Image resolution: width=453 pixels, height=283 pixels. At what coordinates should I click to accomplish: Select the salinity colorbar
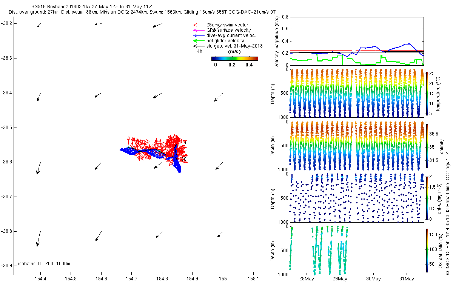point(427,145)
